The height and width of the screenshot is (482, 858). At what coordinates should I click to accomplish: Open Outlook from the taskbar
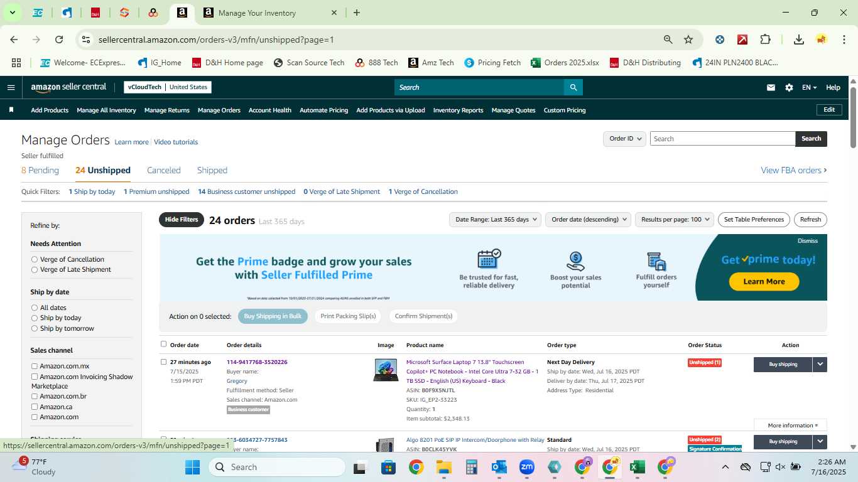coord(499,467)
